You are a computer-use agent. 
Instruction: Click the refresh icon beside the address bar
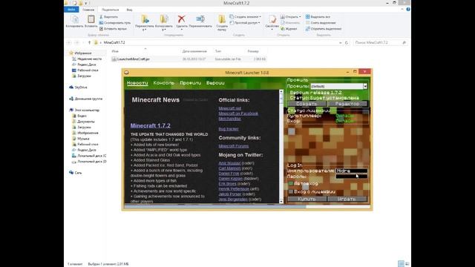347,43
